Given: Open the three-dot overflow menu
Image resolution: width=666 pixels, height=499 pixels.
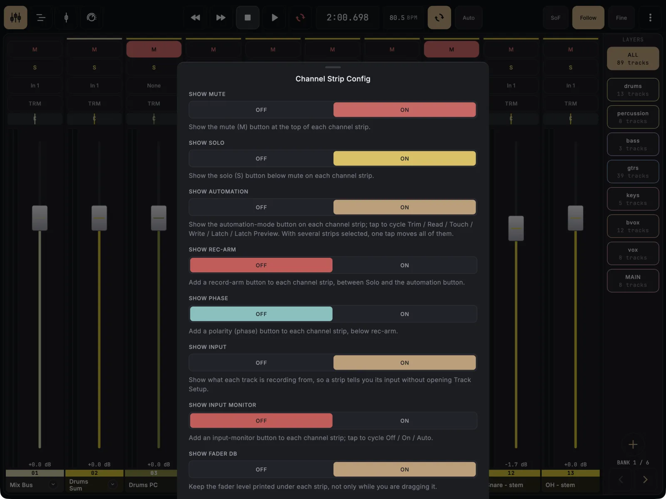Looking at the screenshot, I should tap(650, 17).
